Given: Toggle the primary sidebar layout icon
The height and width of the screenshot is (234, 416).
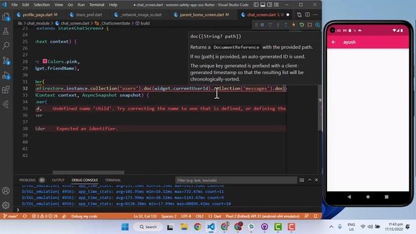Looking at the screenshot, I should click(x=255, y=5).
